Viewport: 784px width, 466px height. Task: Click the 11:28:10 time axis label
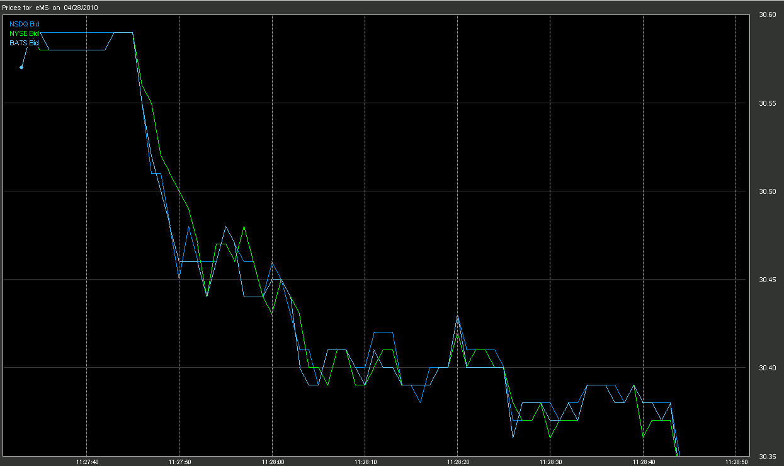365,461
